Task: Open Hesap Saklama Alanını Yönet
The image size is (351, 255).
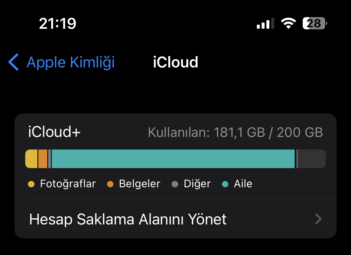Action: [x=175, y=219]
